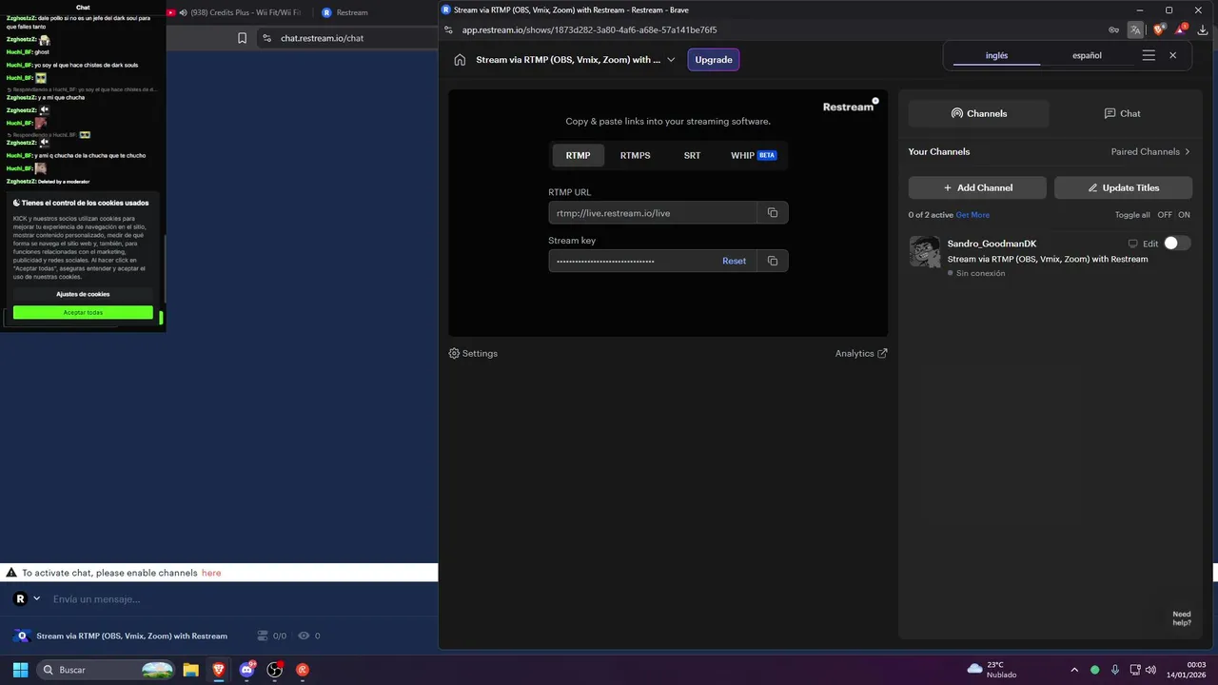1218x685 pixels.
Task: Select the RTMP protocol tab
Action: [578, 155]
